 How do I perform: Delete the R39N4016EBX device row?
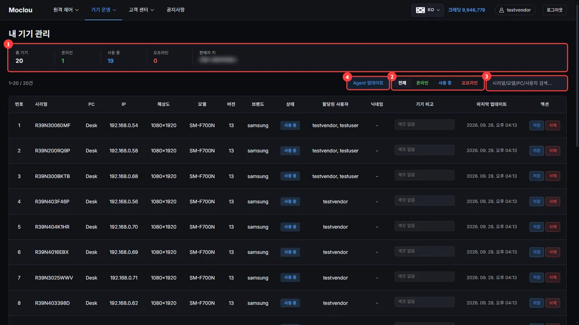point(552,252)
